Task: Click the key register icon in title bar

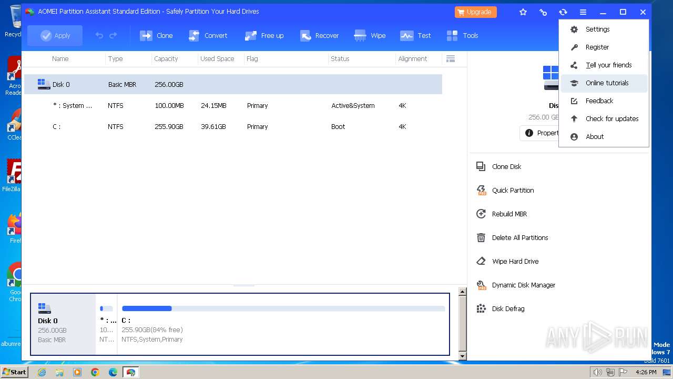Action: coord(543,12)
